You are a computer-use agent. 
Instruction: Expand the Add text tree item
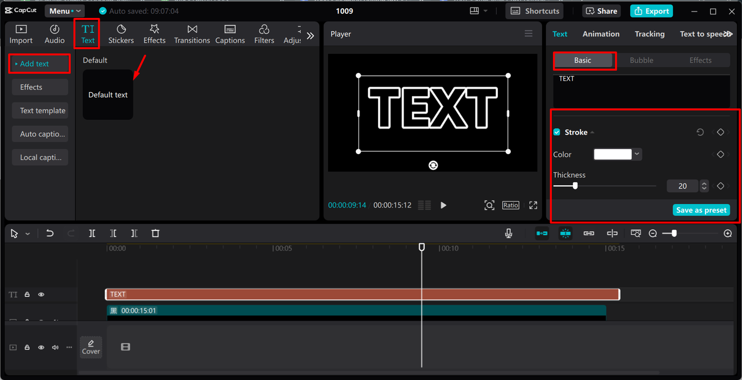tap(39, 64)
